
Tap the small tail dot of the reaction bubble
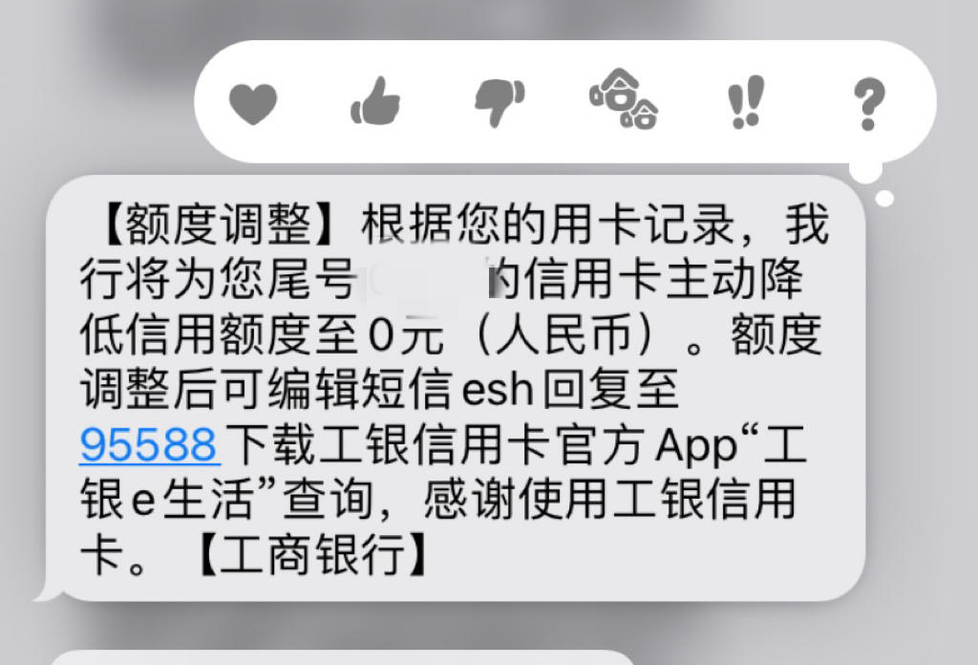pyautogui.click(x=883, y=199)
